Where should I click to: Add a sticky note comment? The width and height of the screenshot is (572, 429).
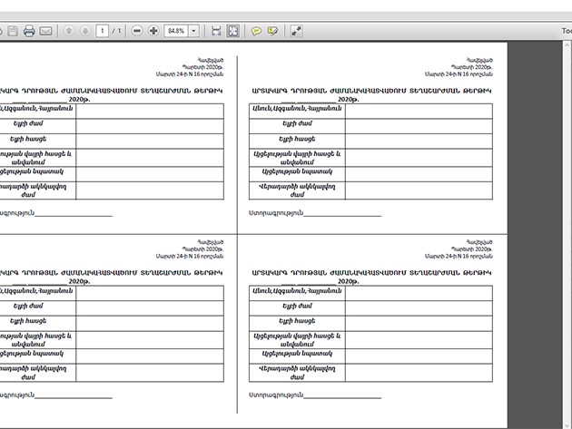pos(256,31)
